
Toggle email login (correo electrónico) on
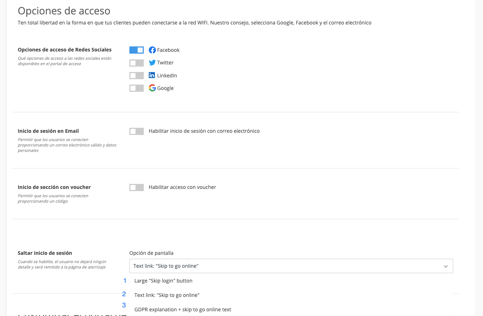coord(137,131)
